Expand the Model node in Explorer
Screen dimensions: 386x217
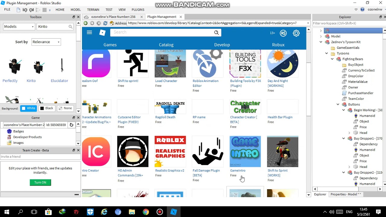pos(321,36)
